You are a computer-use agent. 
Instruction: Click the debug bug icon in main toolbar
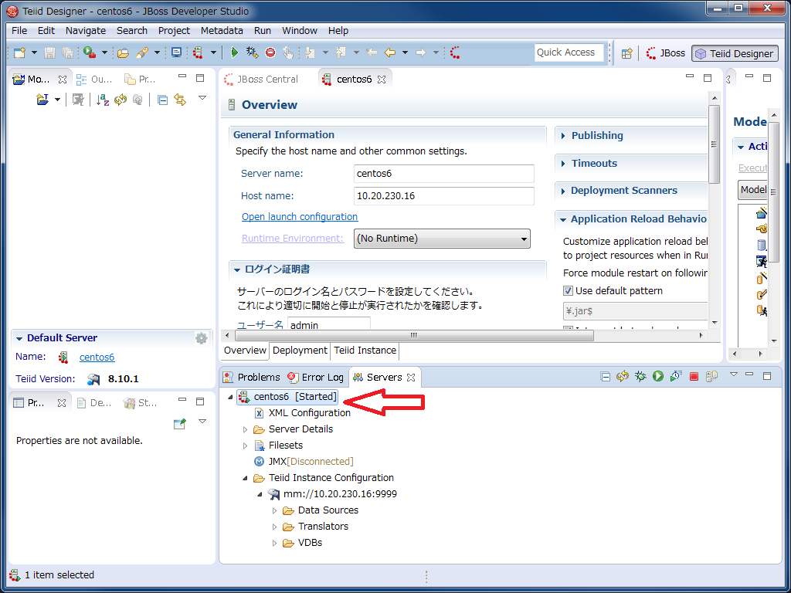click(x=253, y=53)
